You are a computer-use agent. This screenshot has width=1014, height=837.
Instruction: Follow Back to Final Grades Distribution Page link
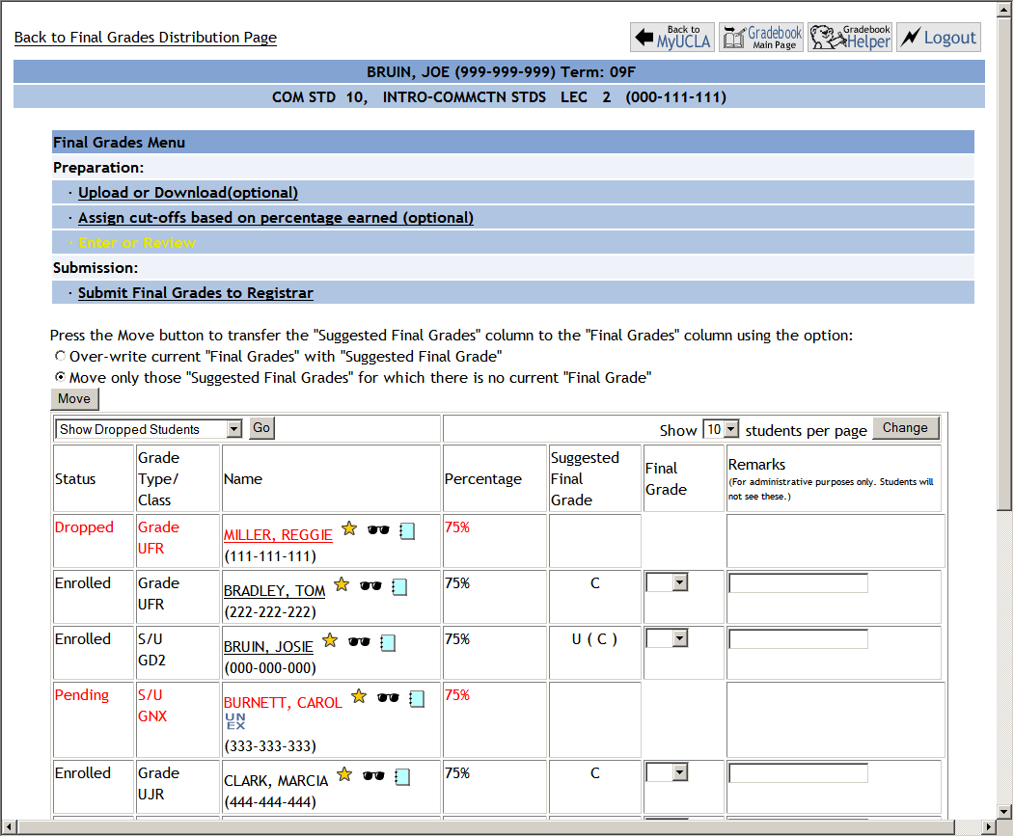coord(146,38)
